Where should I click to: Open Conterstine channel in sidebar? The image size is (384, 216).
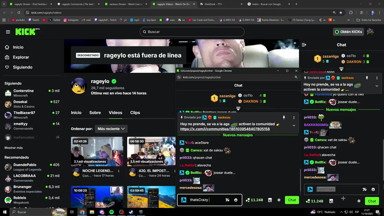(32, 93)
